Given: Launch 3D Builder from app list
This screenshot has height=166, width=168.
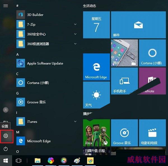Looking at the screenshot, I should coord(46,15).
